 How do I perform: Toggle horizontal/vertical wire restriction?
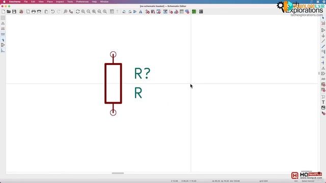[x=3, y=50]
